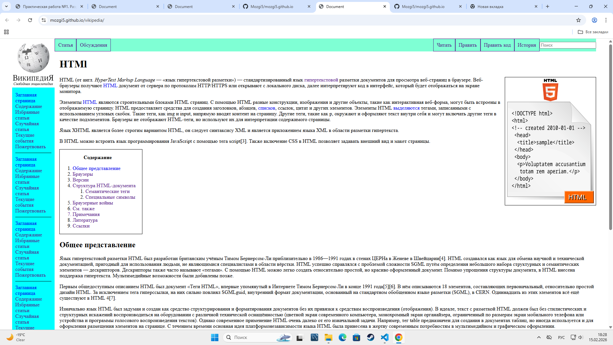
Task: Click the site info icon in the address bar
Action: [x=44, y=20]
